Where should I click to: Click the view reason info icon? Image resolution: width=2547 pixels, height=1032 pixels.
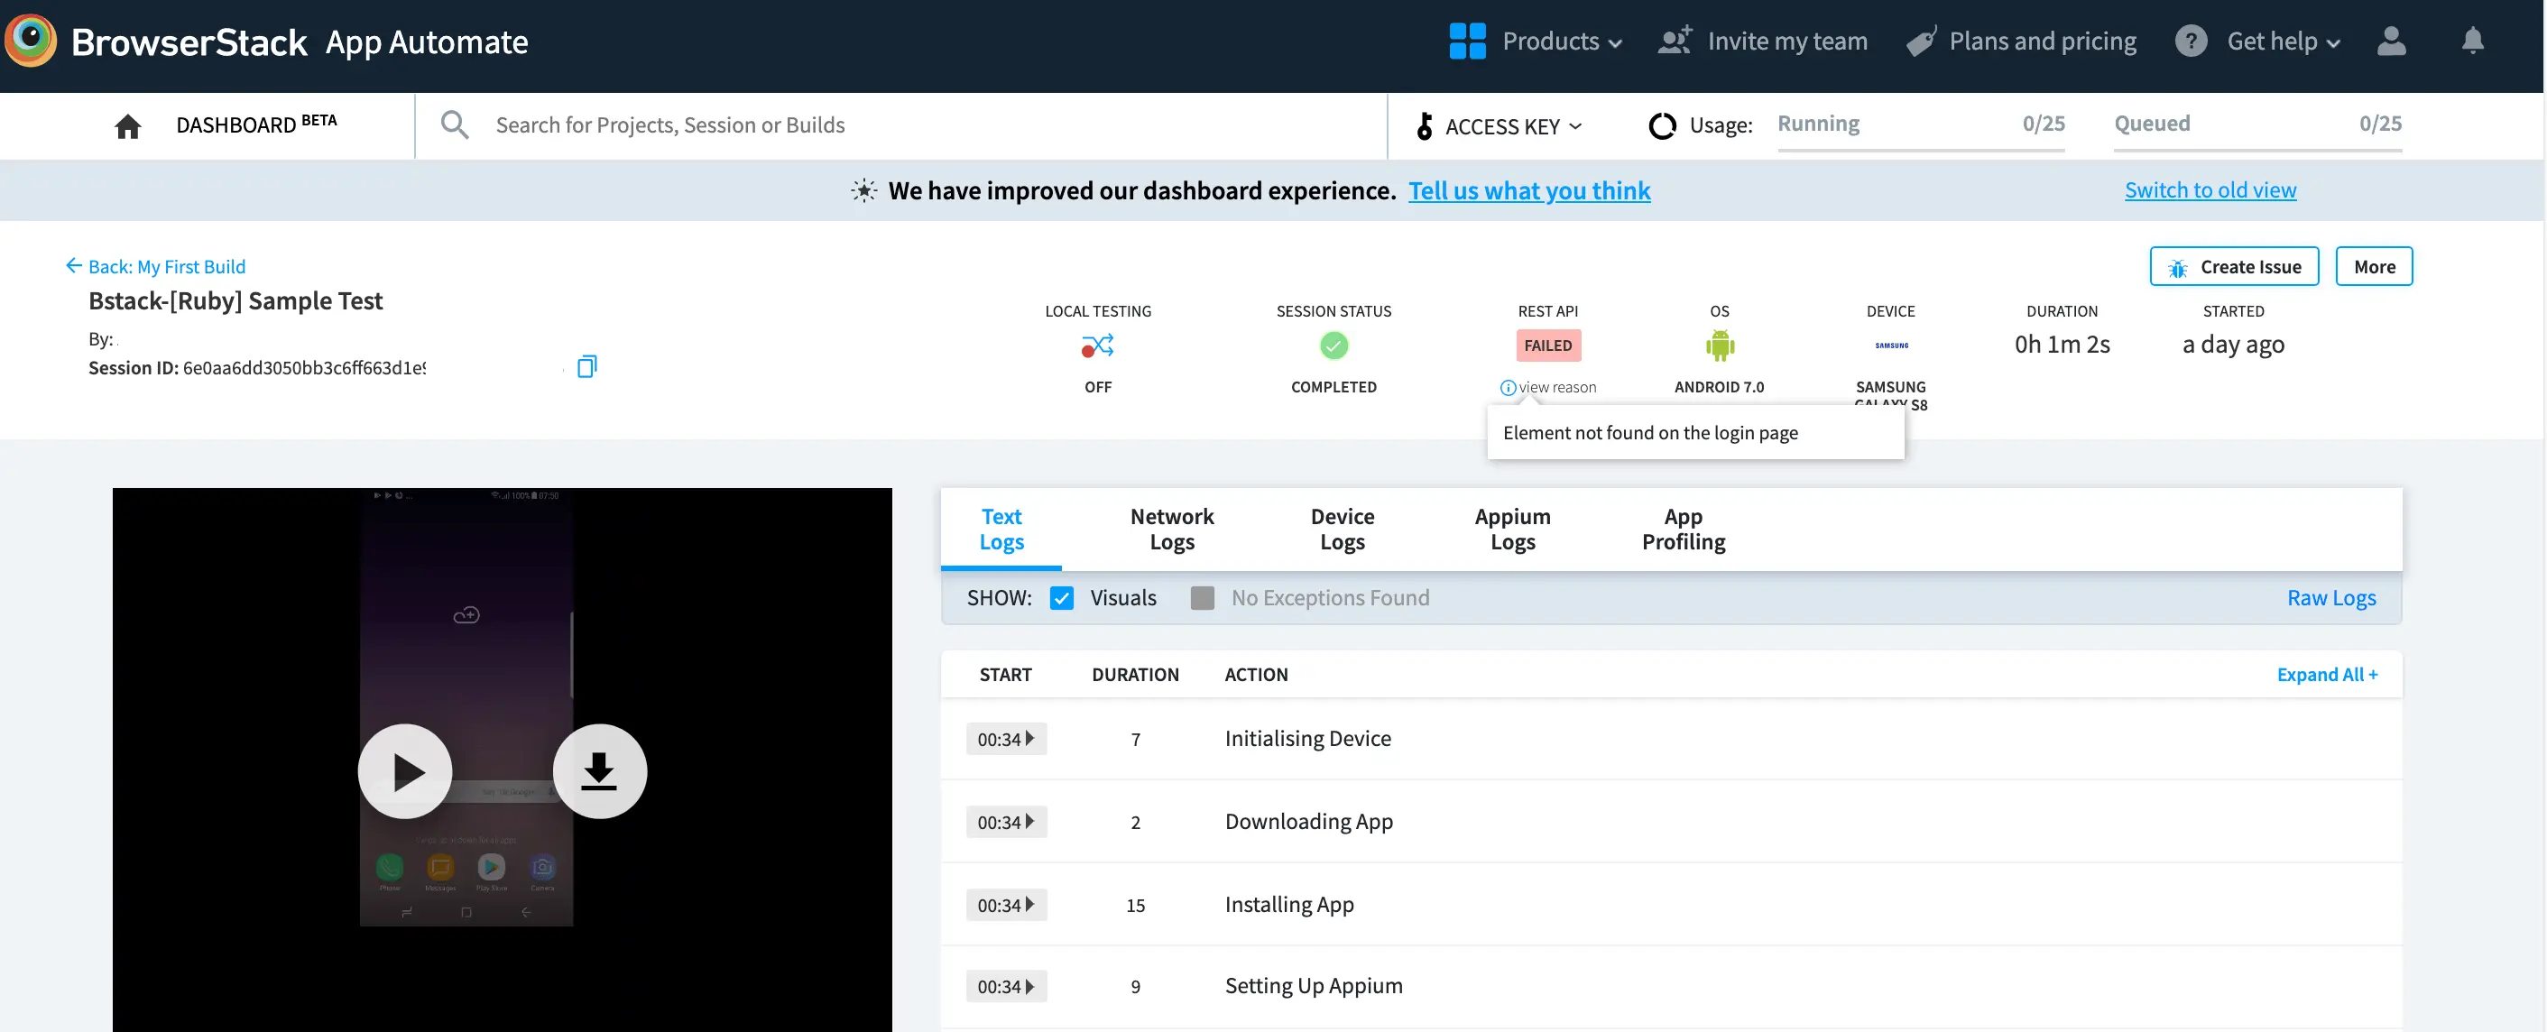(1508, 388)
